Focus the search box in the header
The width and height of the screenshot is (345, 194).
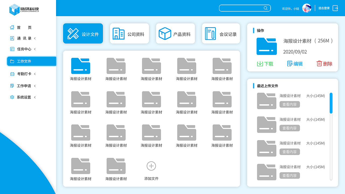(x=245, y=8)
